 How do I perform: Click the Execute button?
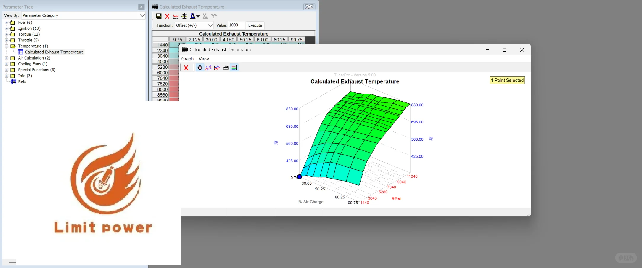pyautogui.click(x=255, y=25)
